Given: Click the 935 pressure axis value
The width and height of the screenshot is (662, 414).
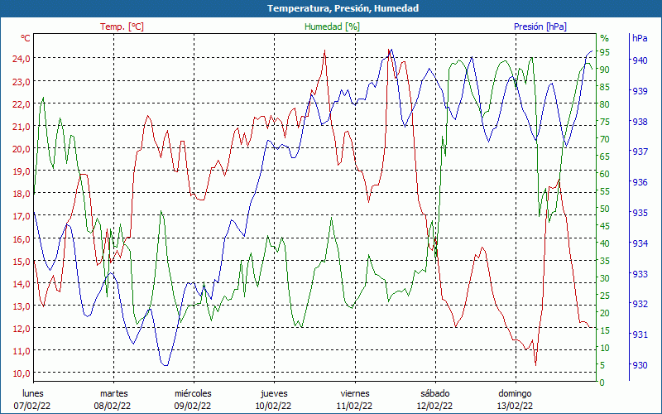Looking at the screenshot, I should 640,213.
